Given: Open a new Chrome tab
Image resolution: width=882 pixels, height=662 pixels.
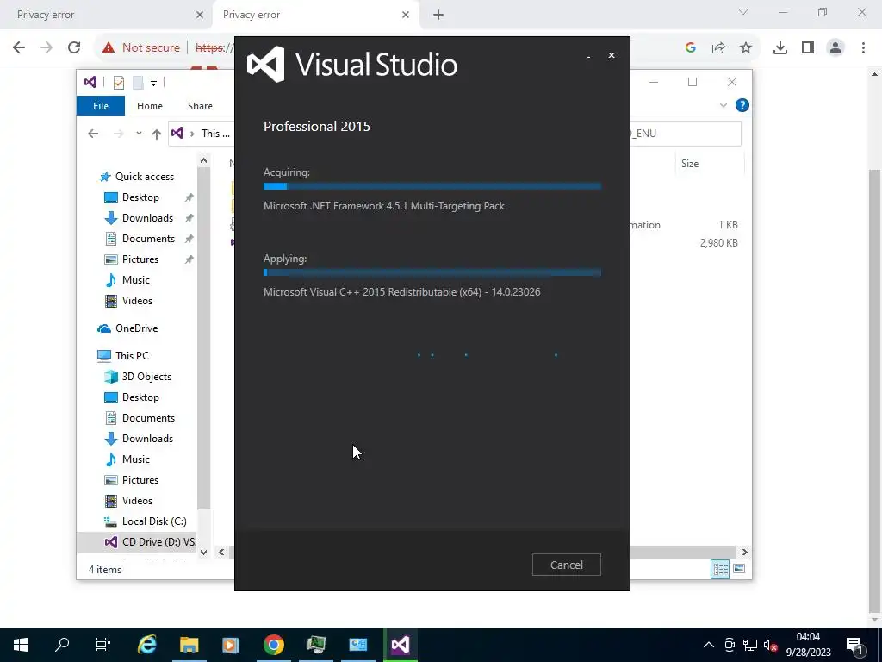Looking at the screenshot, I should (438, 15).
